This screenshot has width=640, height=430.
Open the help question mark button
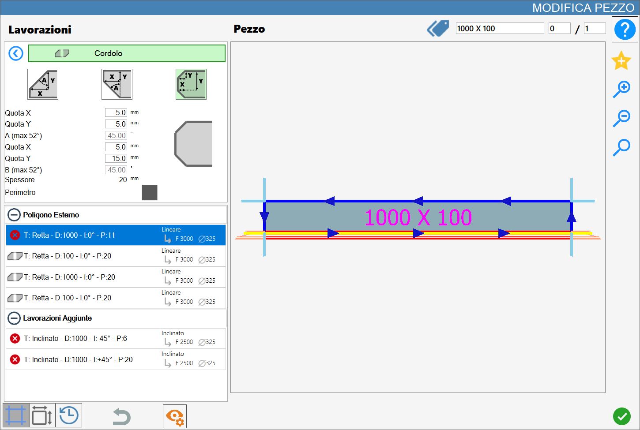click(x=625, y=30)
